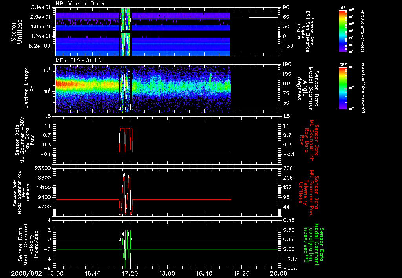Click the 70 scanner angle tick label
This screenshot has height=278, width=402.
tap(286, 93)
